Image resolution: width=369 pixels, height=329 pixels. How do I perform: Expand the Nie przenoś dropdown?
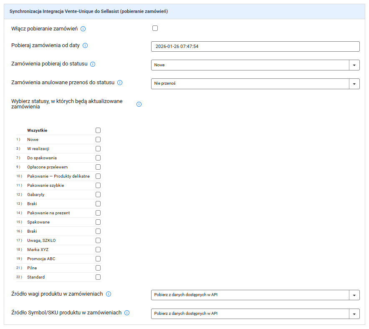tap(255, 83)
